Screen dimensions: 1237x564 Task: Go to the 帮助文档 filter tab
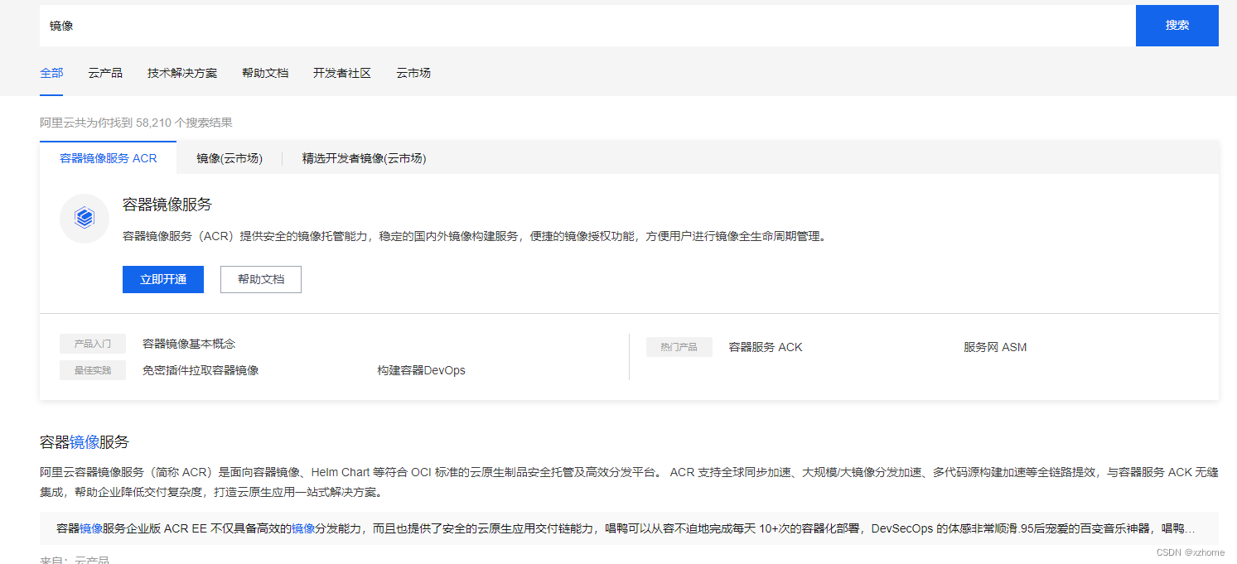tap(265, 73)
